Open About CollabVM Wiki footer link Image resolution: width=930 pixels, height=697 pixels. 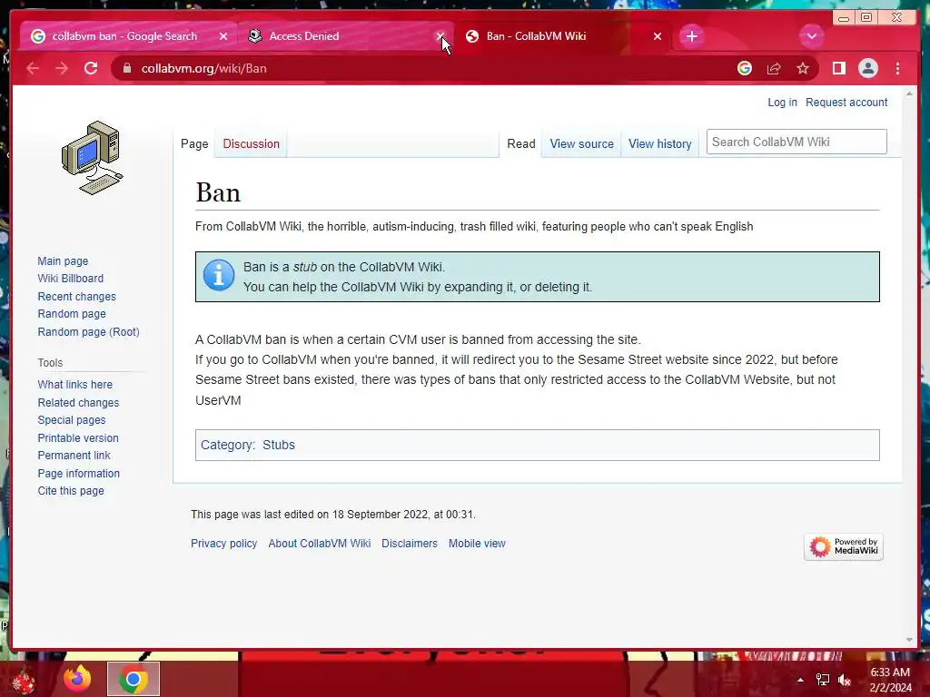tap(319, 543)
